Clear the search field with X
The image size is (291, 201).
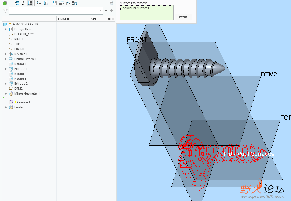[x=100, y=11]
